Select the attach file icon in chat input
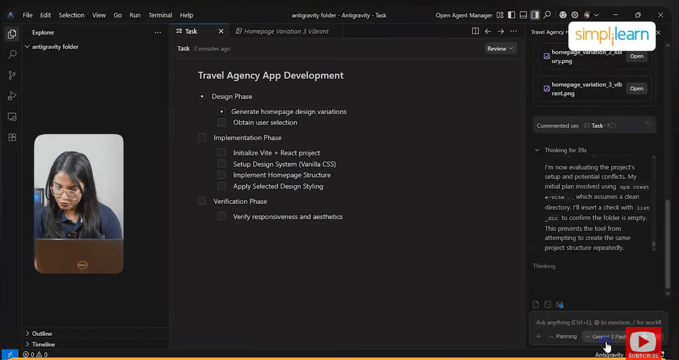 [x=535, y=304]
